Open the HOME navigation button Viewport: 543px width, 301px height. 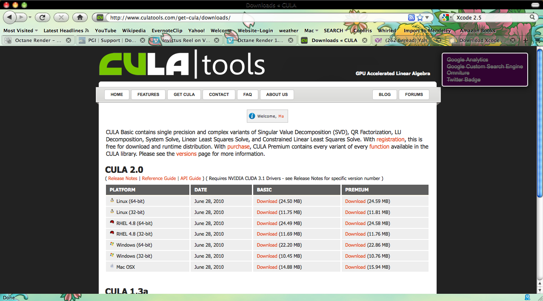point(117,95)
